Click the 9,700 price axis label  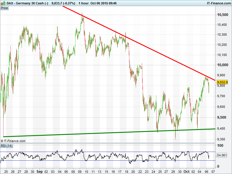pyautogui.click(x=221, y=96)
